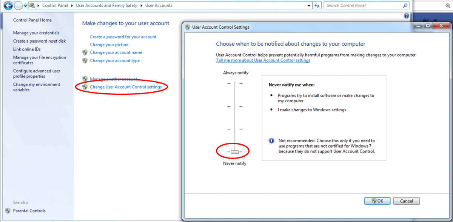Click the shield icon next to Change your account name

pyautogui.click(x=85, y=52)
